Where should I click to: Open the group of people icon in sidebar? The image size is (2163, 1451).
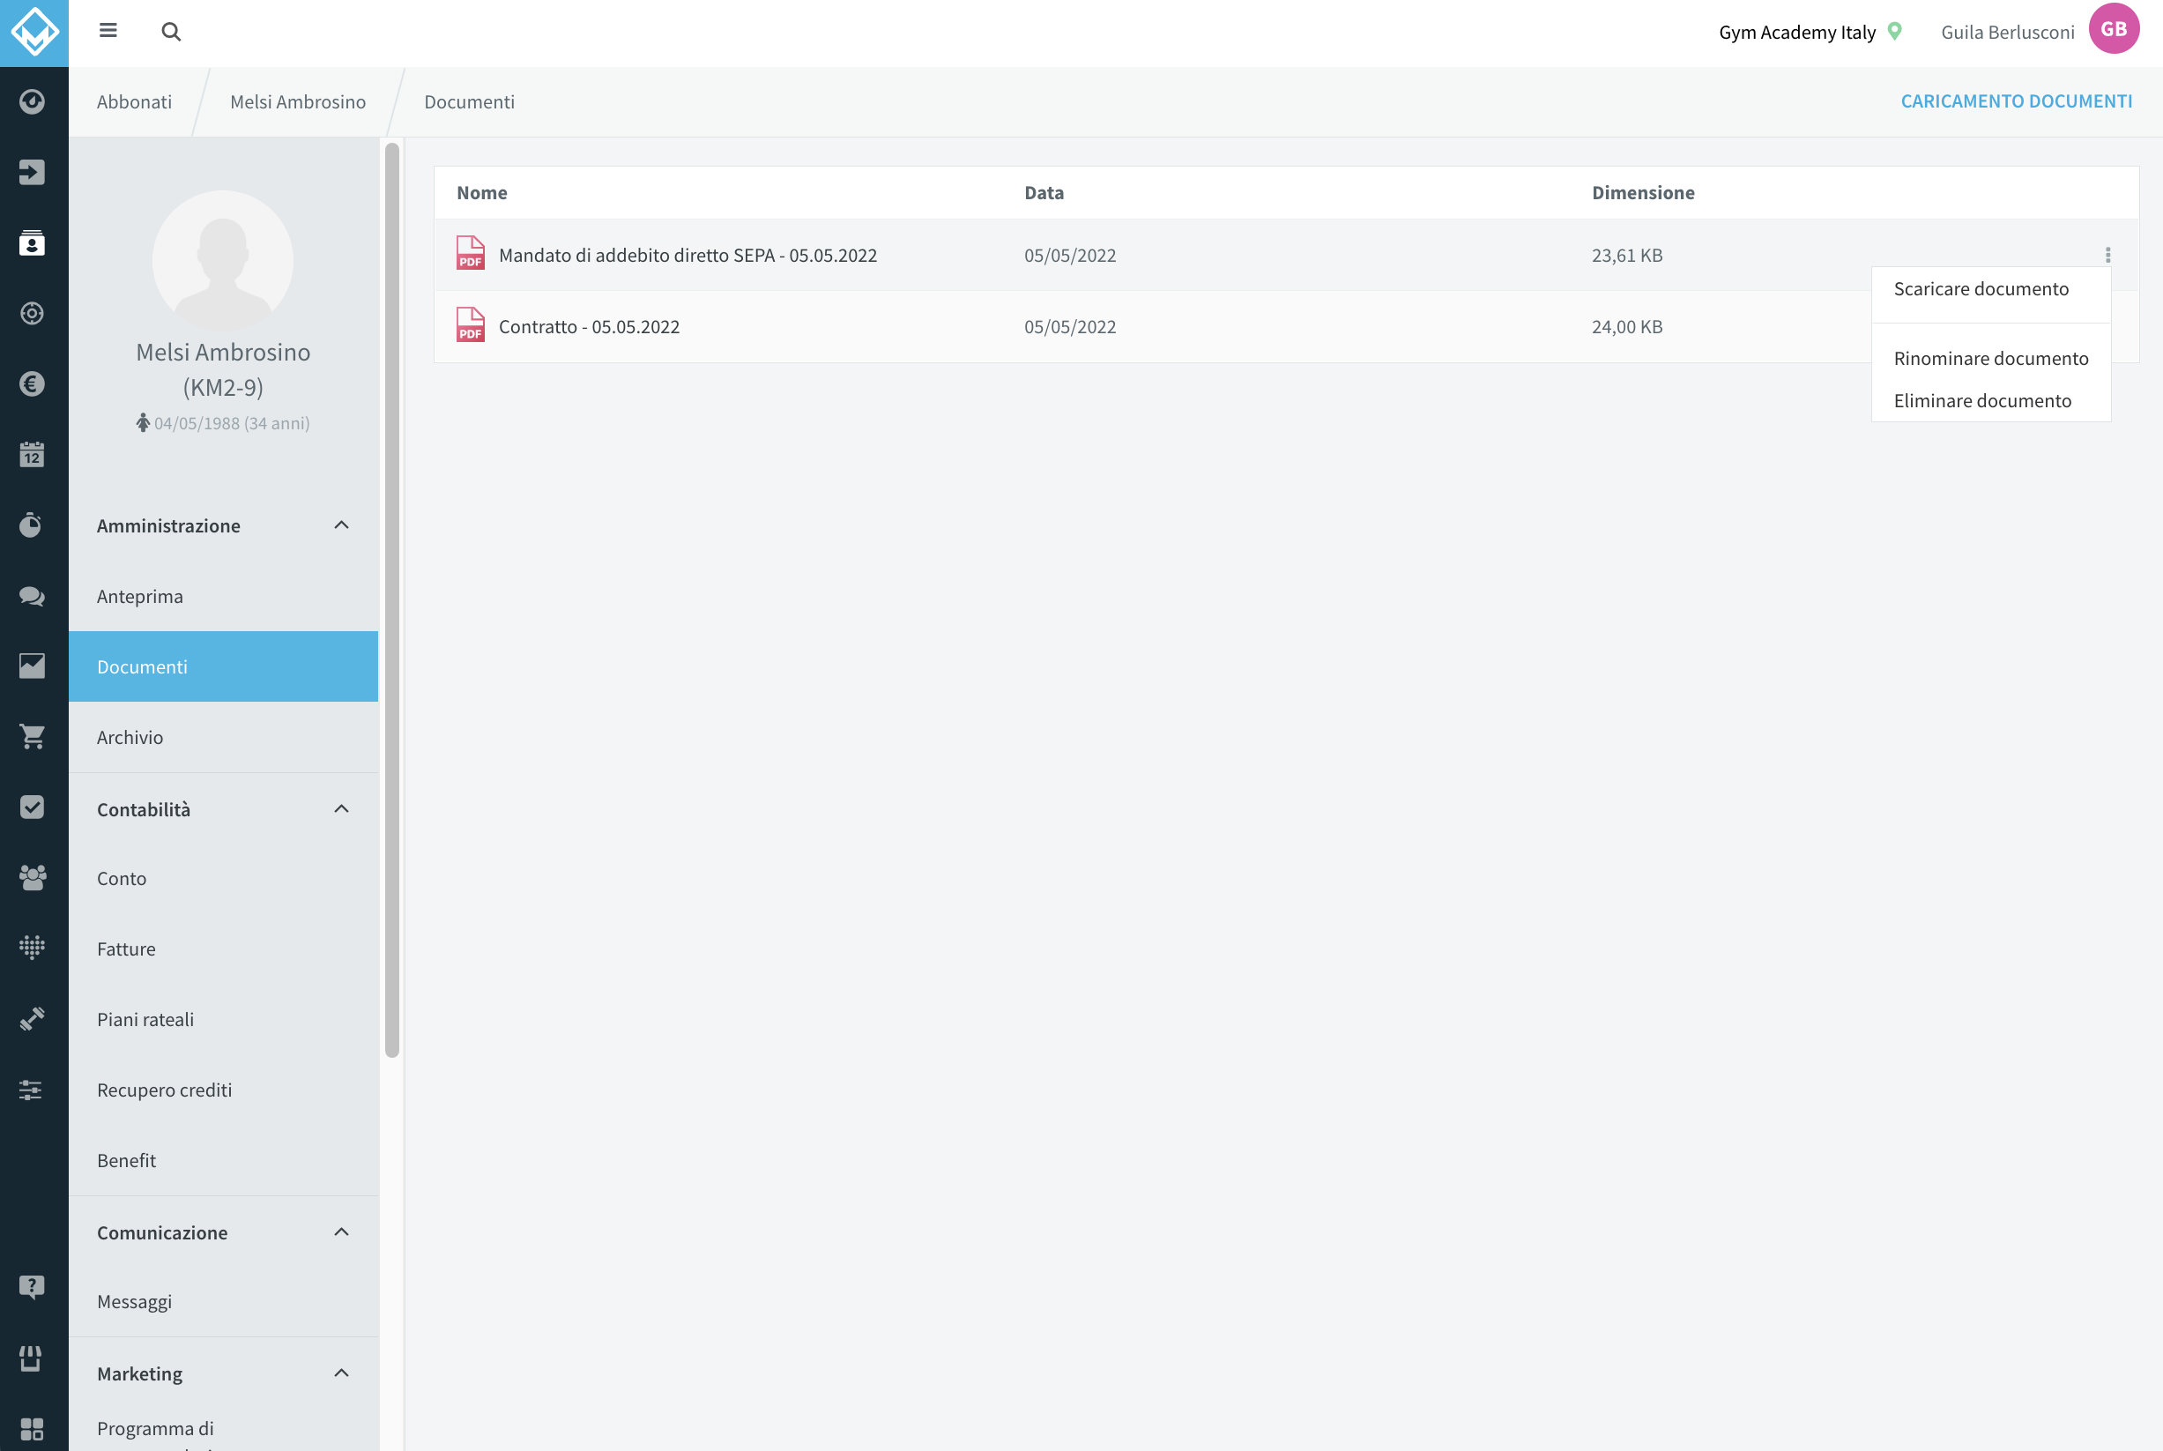coord(33,877)
